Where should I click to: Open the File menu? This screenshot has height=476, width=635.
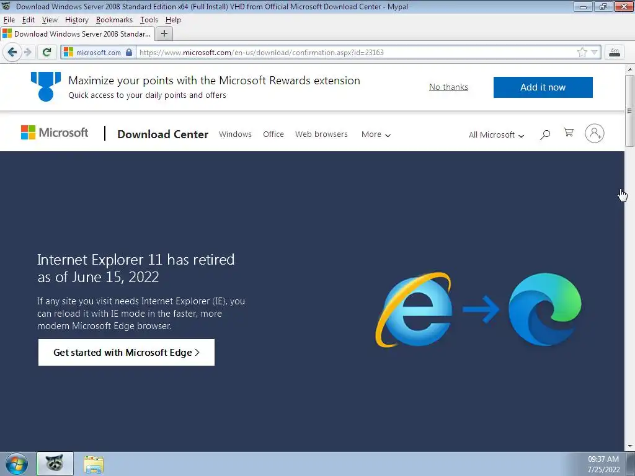[x=9, y=20]
